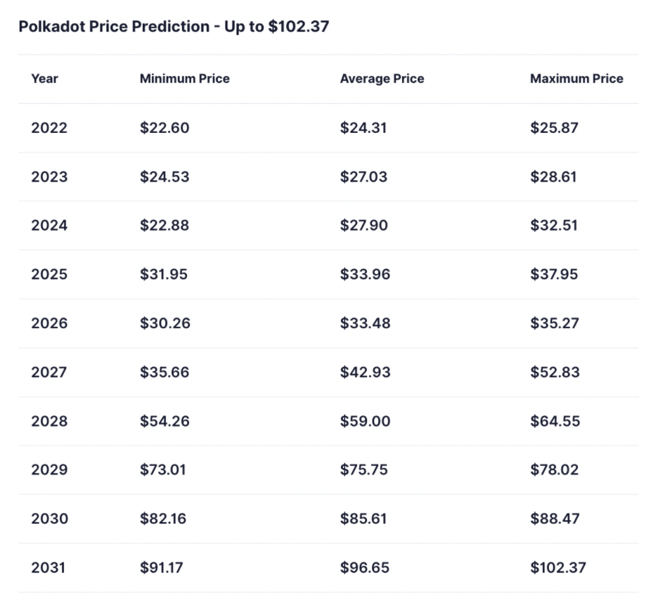Screen dimensions: 651x603
Task: Click the Maximum Price column header
Action: pyautogui.click(x=576, y=79)
